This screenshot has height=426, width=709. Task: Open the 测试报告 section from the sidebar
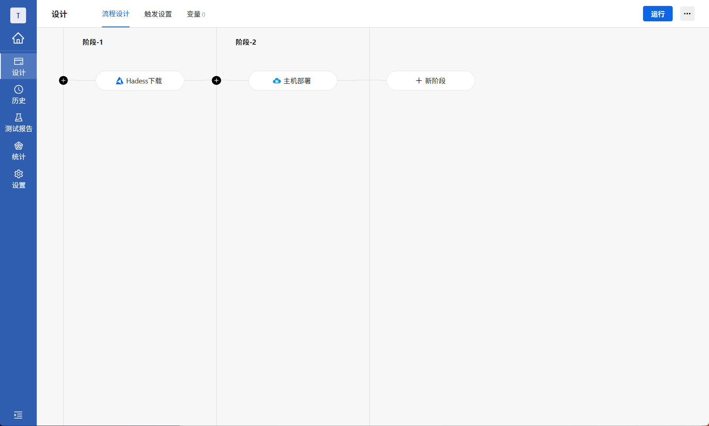point(18,123)
